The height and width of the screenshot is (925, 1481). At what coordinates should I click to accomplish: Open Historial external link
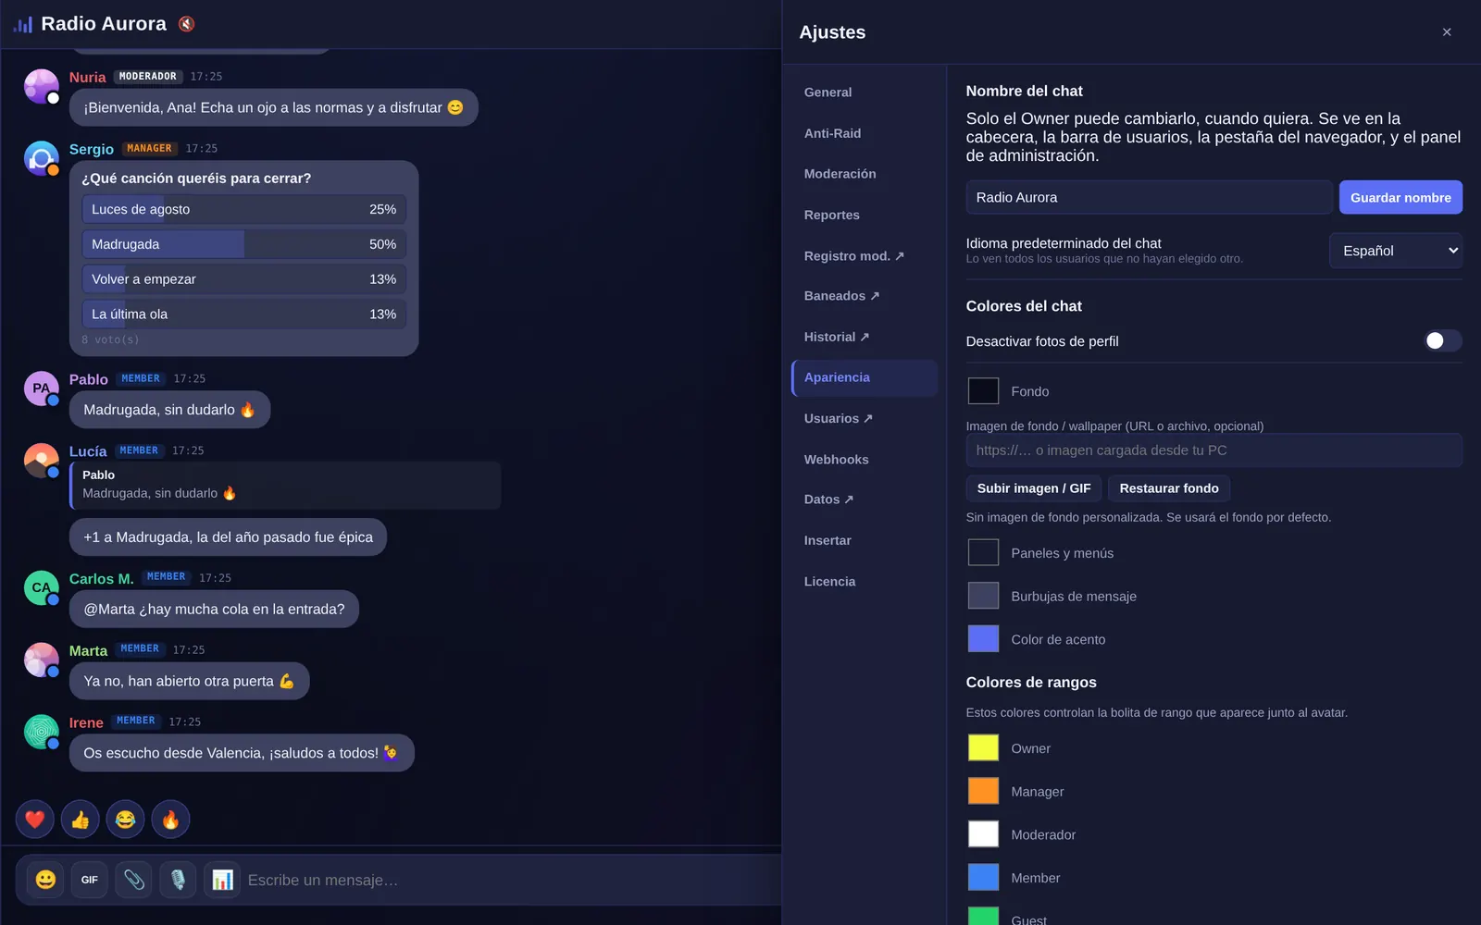click(865, 337)
